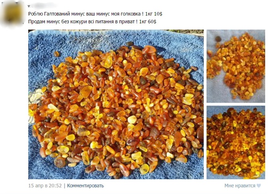
Task: Click the word голковка in the first line
Action: 131,14
